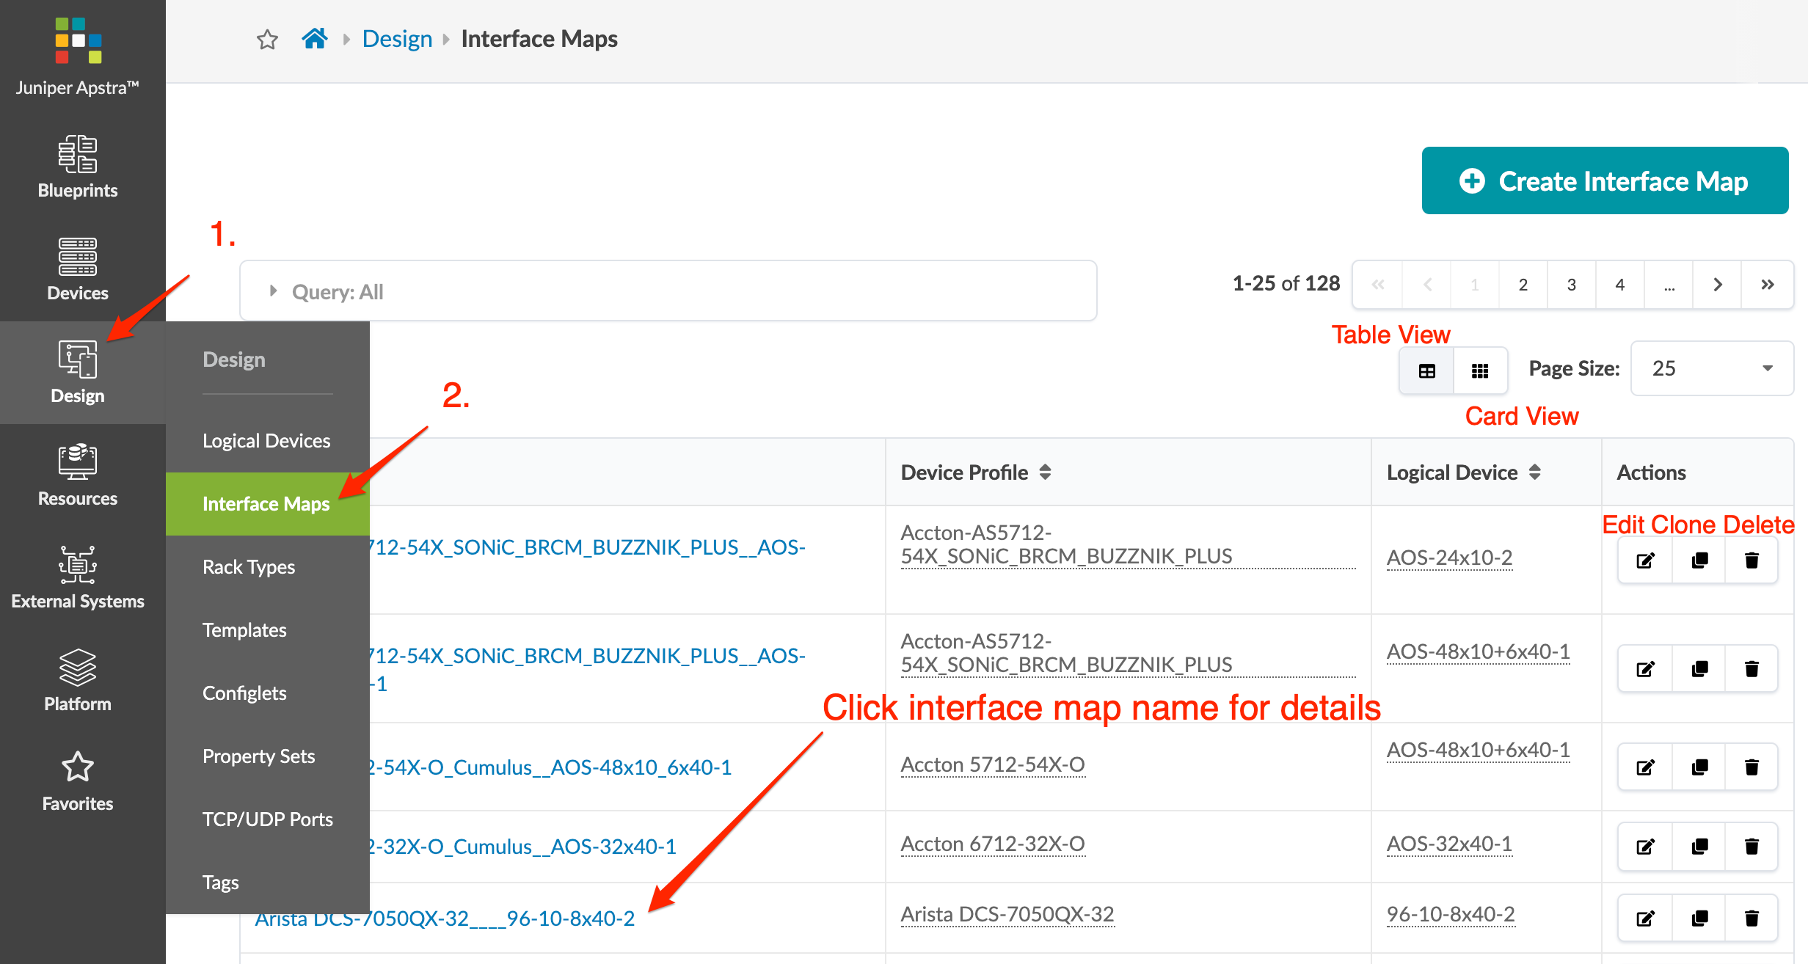Click the Create Interface Map button
Viewport: 1808px width, 964px height.
coord(1604,181)
